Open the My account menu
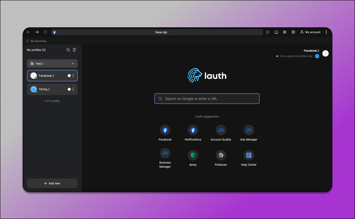The image size is (355, 219). coord(310,32)
